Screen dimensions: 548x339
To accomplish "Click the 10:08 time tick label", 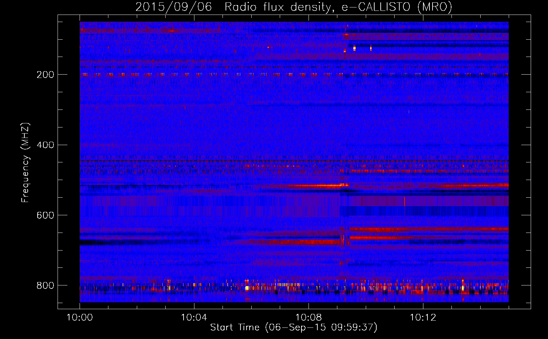I will pos(309,318).
